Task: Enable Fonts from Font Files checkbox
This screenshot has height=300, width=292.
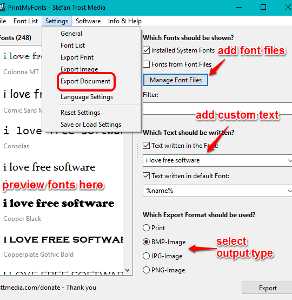Action: click(x=146, y=64)
